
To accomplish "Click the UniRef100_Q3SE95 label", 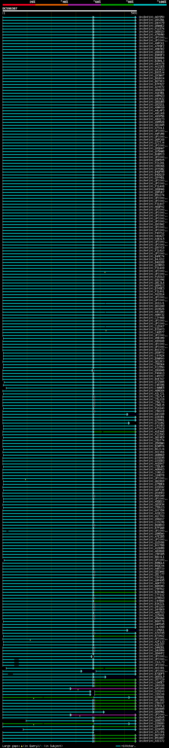I will [x=152, y=458].
